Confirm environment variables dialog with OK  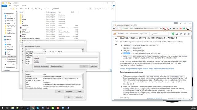(69, 97)
